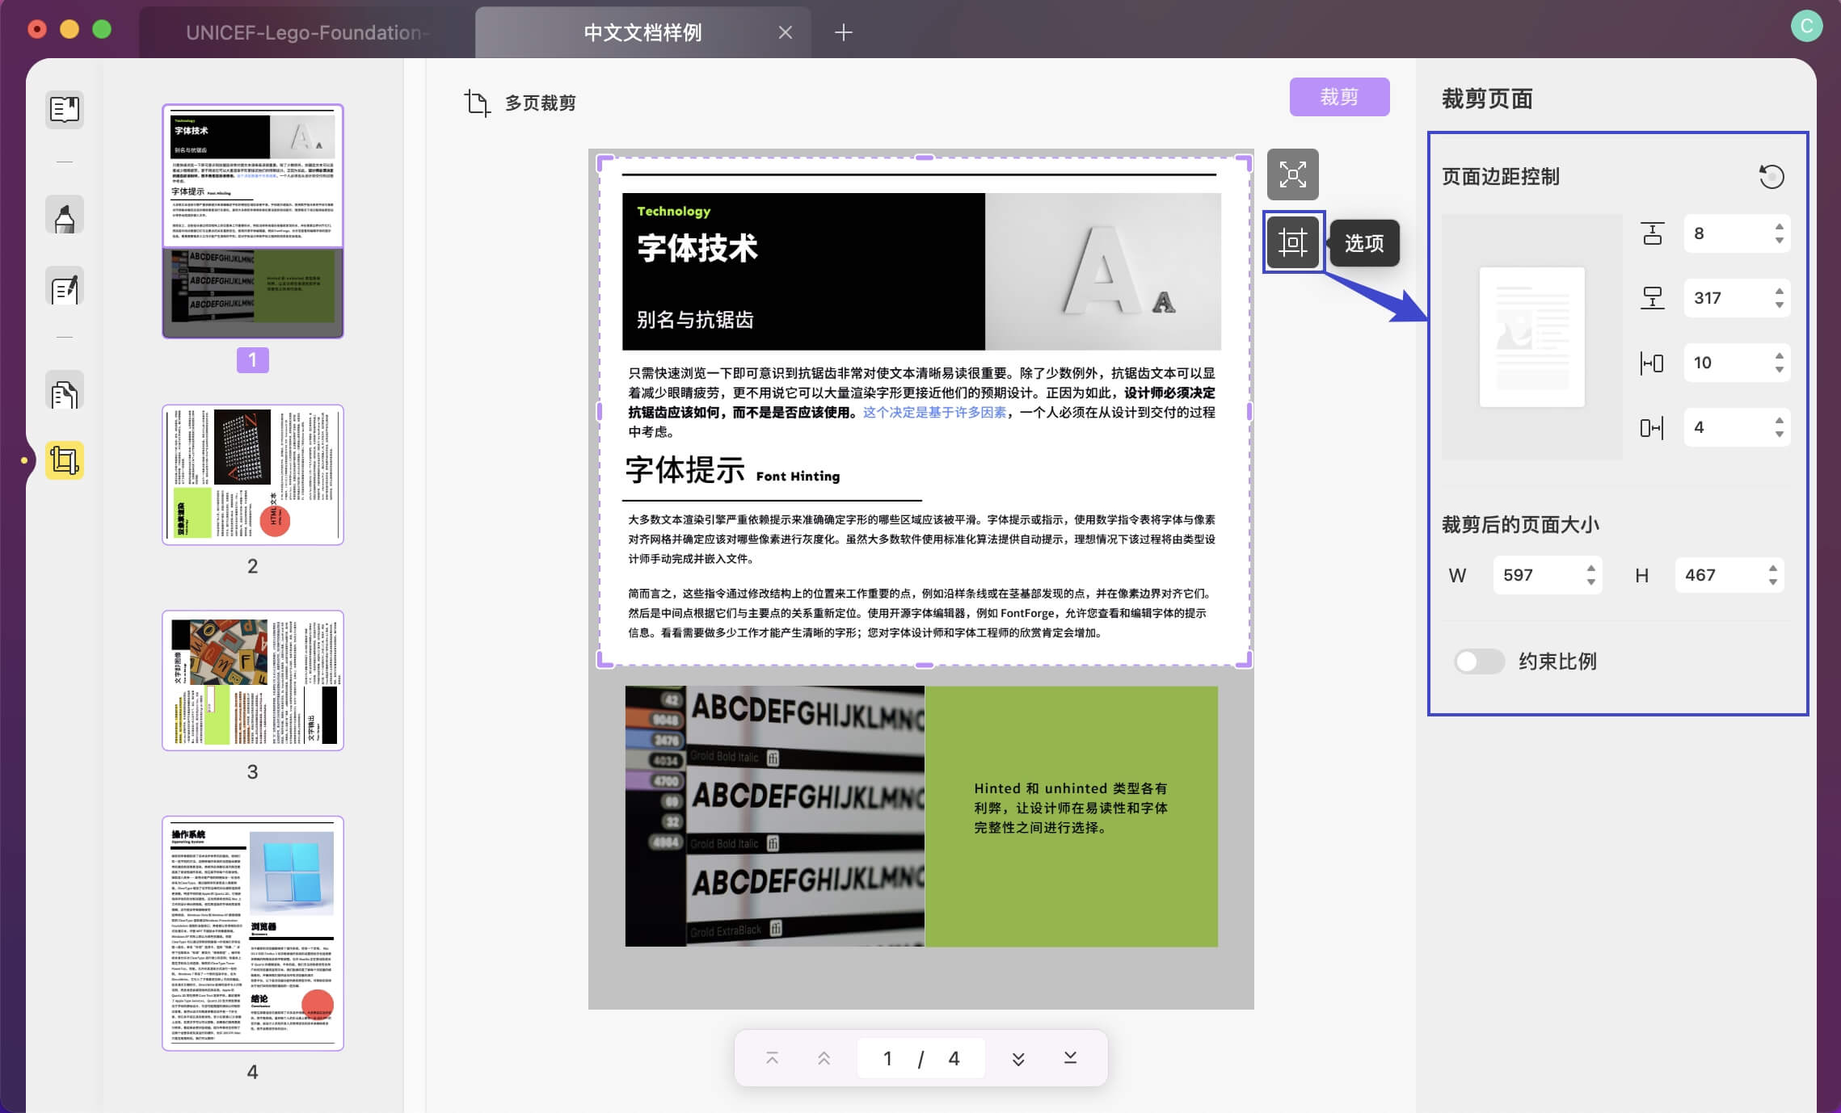The image size is (1841, 1113).
Task: Go to the next page
Action: click(1018, 1058)
